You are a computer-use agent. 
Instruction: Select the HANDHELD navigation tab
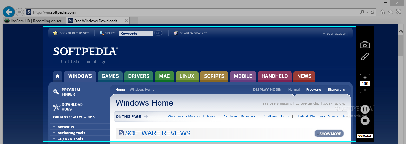pos(274,76)
